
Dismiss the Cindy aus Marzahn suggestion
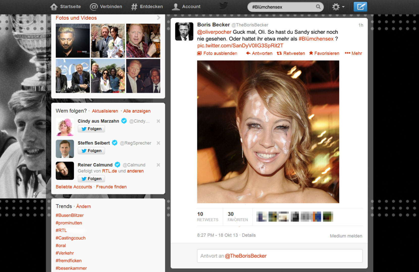[x=158, y=121]
